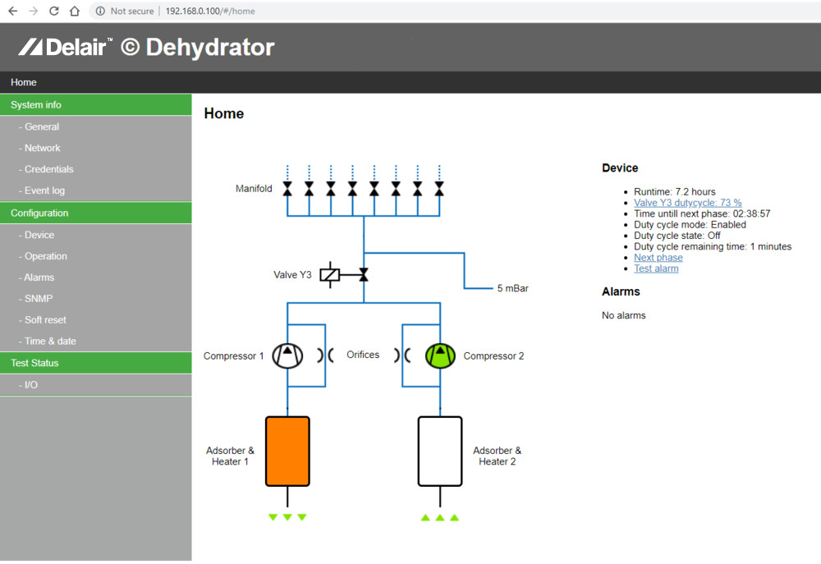Trigger the Test alarm link
The image size is (821, 564).
(656, 268)
